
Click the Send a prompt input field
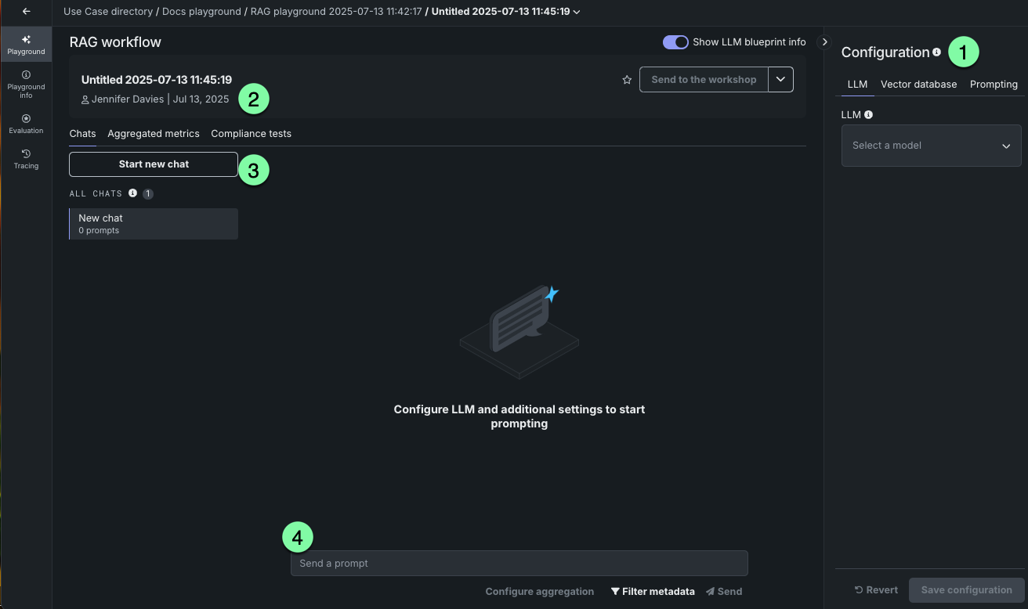[519, 564]
